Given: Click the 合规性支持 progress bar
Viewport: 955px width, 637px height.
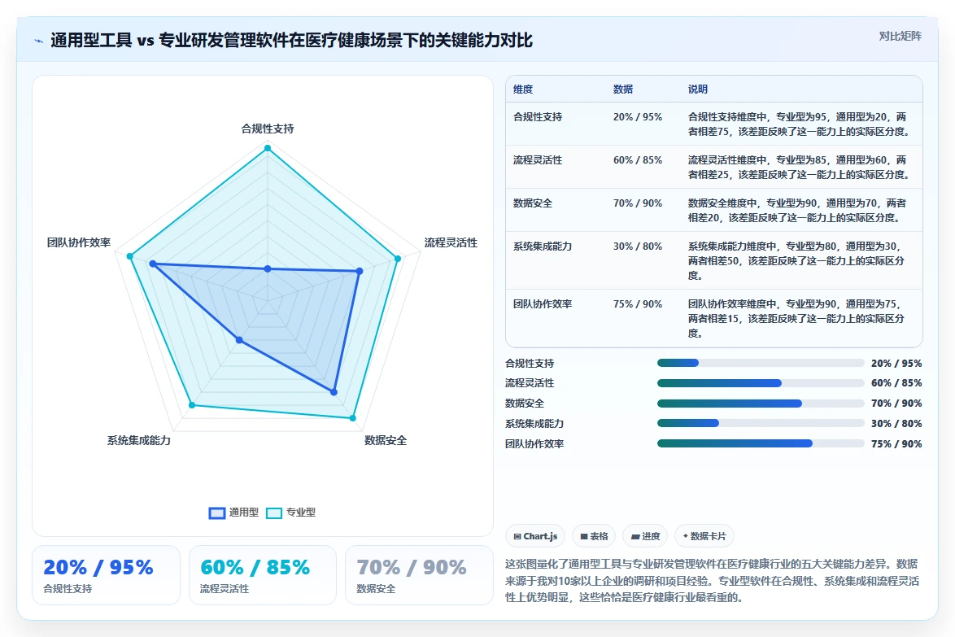Looking at the screenshot, I should (761, 363).
